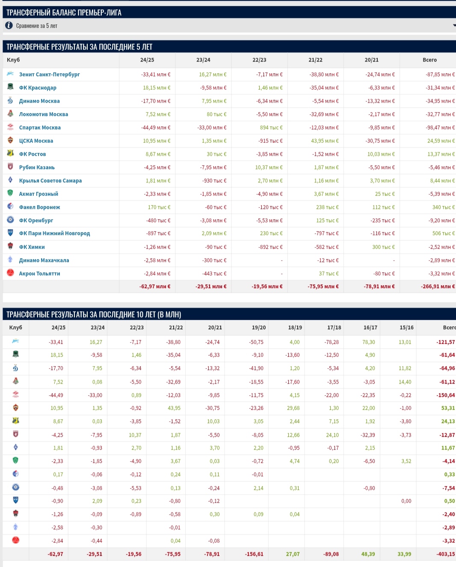
Task: Open the ФК Ростов club link
Action: click(33, 154)
